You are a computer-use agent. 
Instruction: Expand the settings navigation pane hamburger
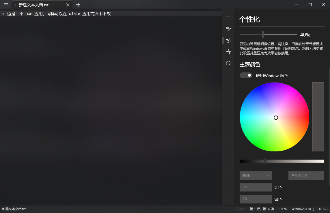coord(228,15)
